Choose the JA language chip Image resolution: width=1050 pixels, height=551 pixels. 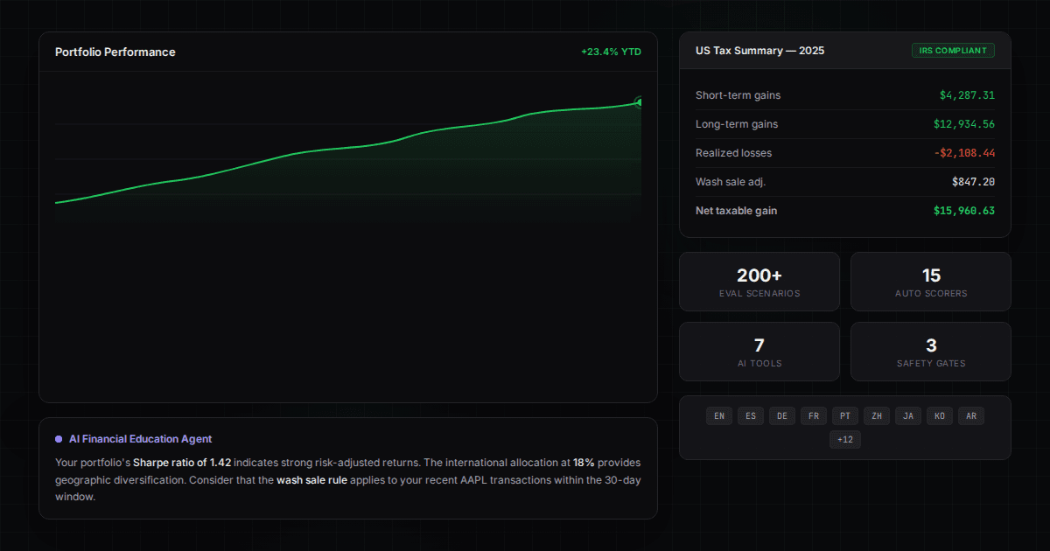pyautogui.click(x=907, y=416)
